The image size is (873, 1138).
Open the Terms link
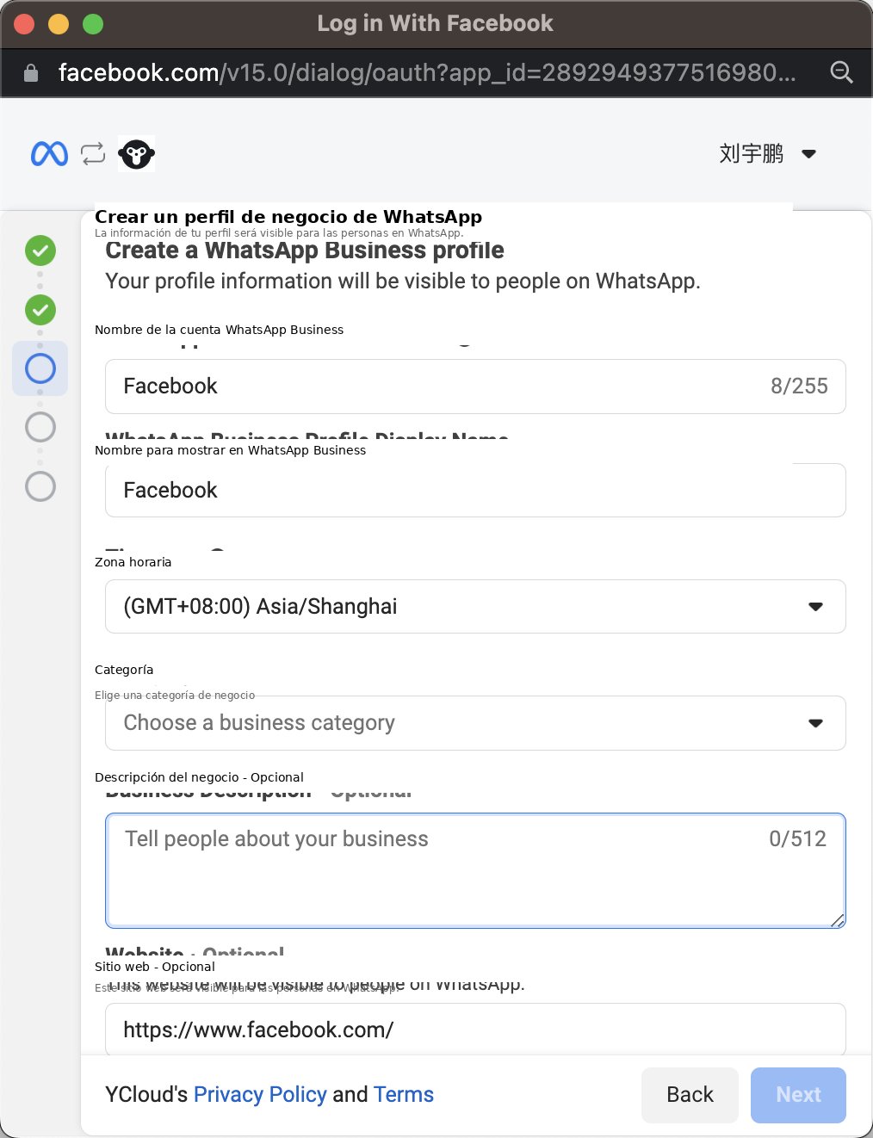(x=404, y=1094)
